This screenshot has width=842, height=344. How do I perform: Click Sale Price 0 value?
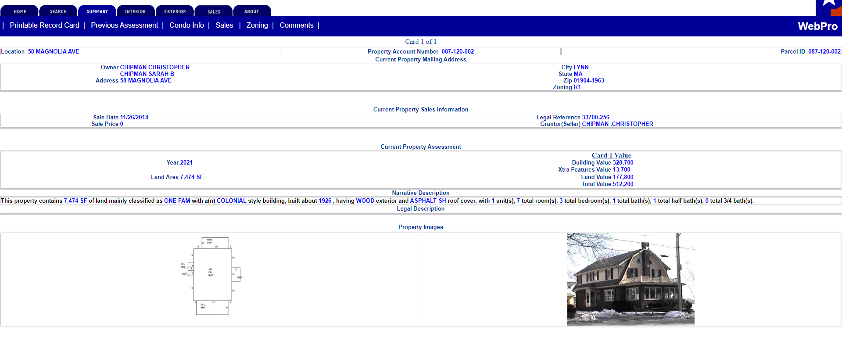tap(122, 124)
